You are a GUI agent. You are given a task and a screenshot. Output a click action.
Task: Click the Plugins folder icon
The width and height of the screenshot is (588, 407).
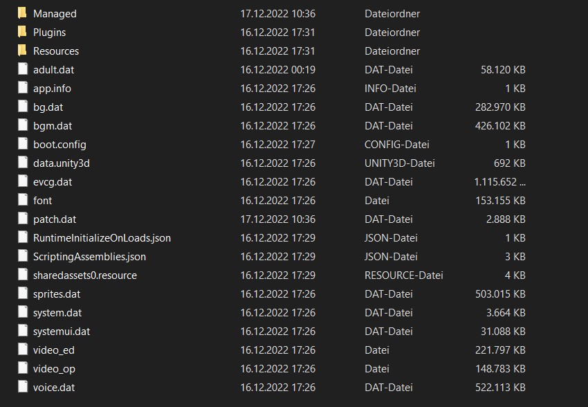tap(22, 32)
